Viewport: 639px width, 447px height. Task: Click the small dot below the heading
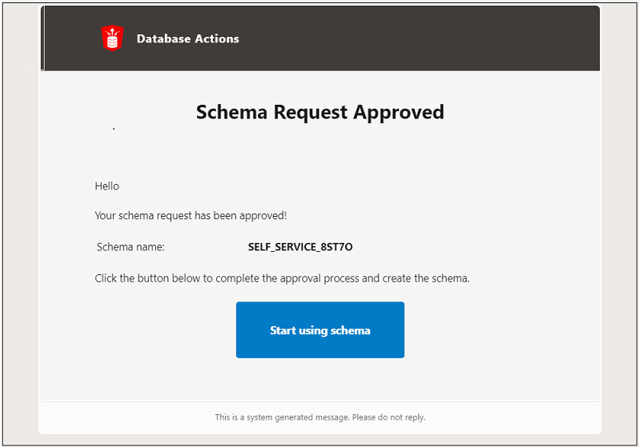click(114, 129)
